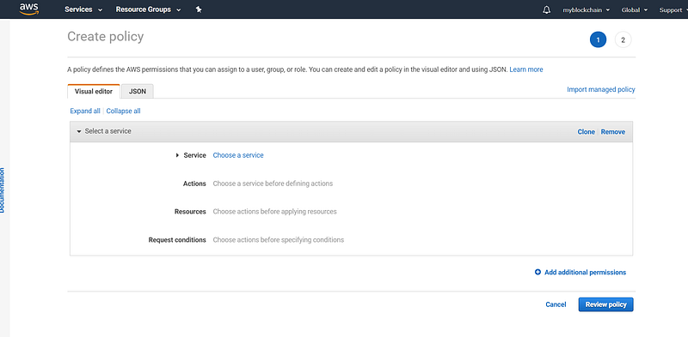
Task: Click Collapse all
Action: tap(123, 111)
